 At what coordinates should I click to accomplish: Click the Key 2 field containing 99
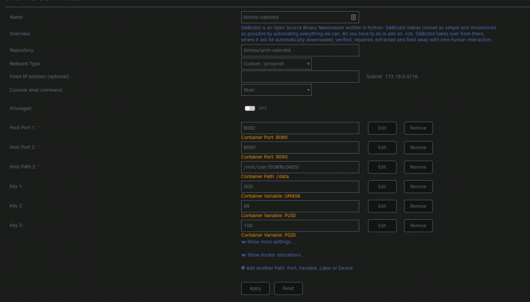click(x=300, y=206)
